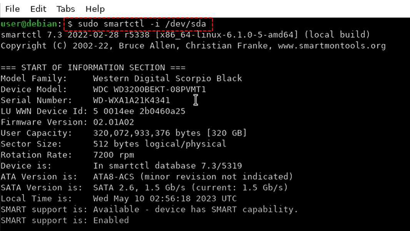Select the Device Model value WDC WD3200BEKT-08PVMT1
Image resolution: width=410 pixels, height=231 pixels.
pos(150,89)
